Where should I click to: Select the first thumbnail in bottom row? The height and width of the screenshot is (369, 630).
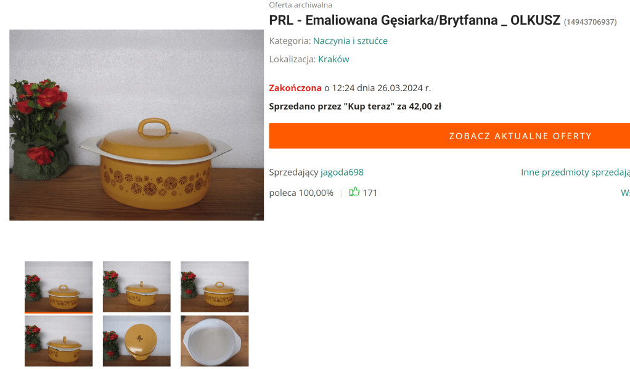pyautogui.click(x=59, y=341)
